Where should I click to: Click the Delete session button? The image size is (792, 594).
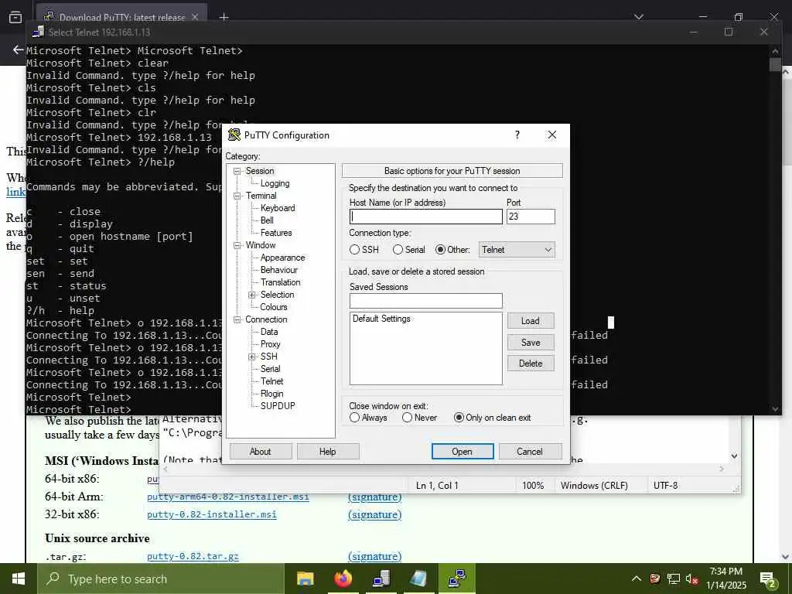coord(531,364)
